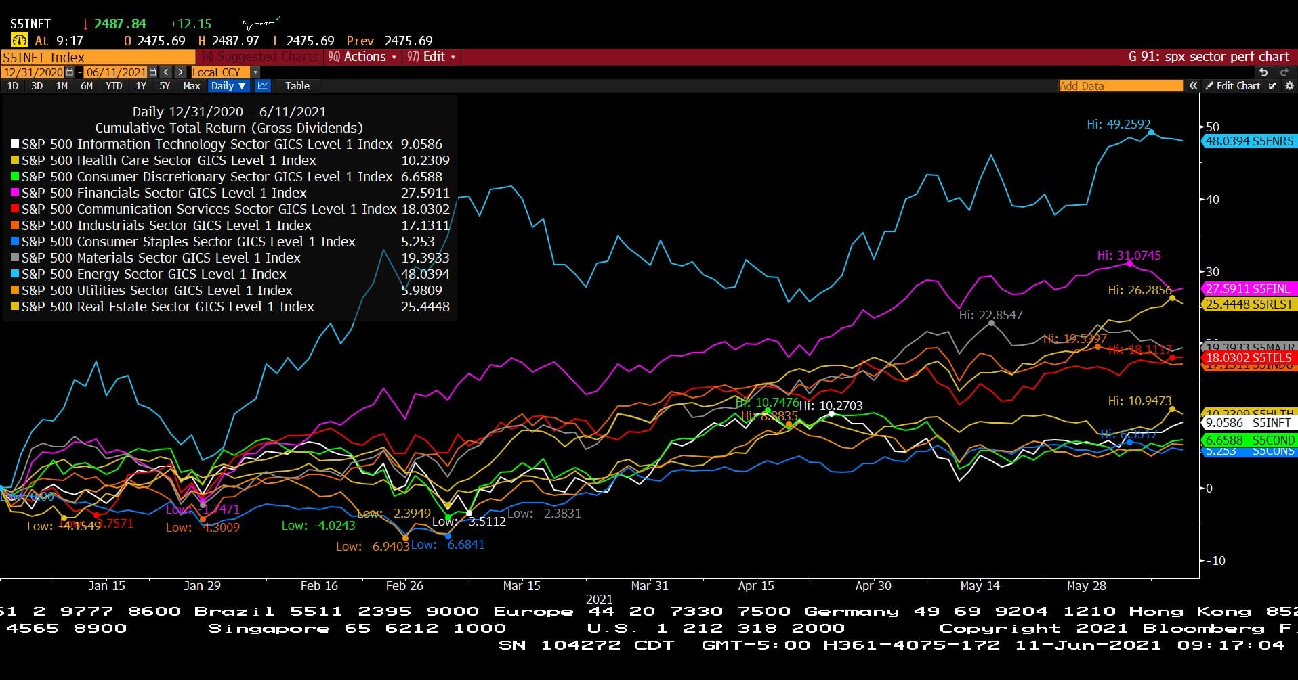Click the S5INFT Index security field
1298x680 pixels.
[98, 58]
